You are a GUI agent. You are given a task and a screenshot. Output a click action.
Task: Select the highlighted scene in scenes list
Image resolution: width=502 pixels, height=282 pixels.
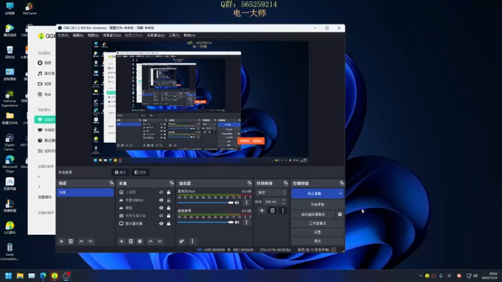85,192
